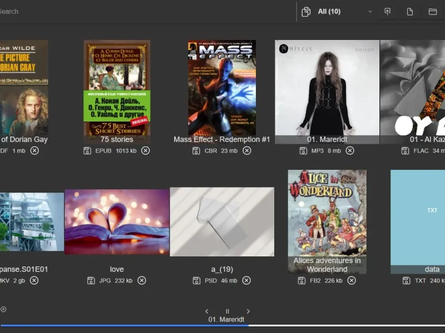Save the a_(19) PSD file
Viewport: 445px width, 333px height.
(196, 281)
